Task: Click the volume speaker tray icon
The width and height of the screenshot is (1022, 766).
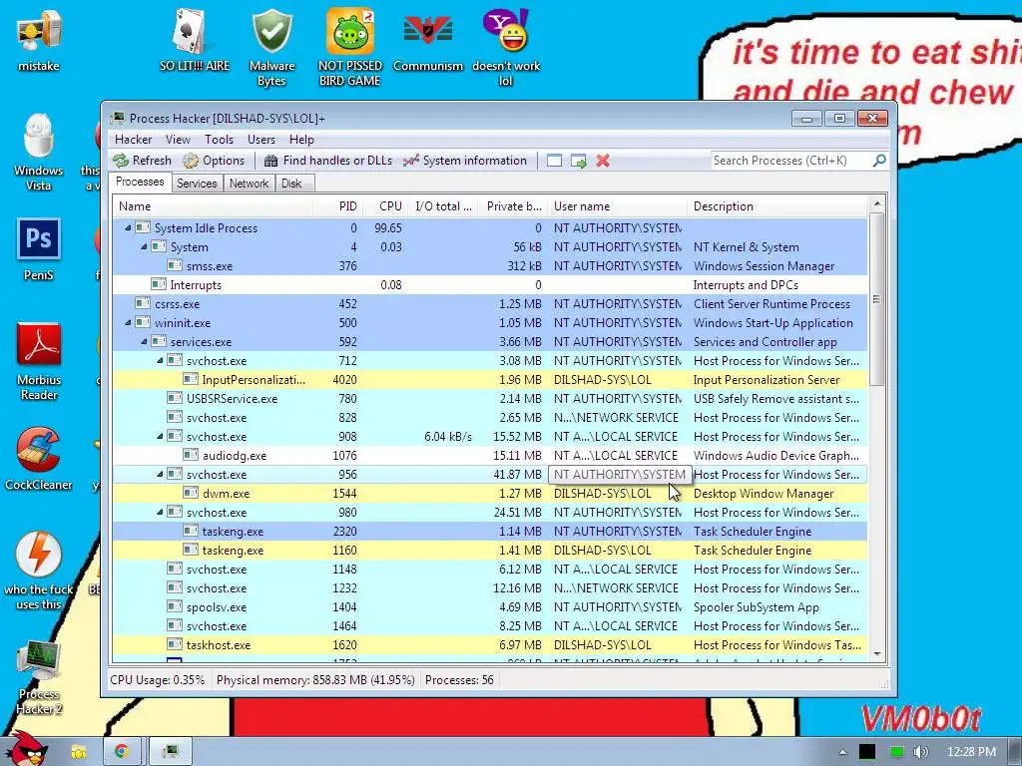Action: (921, 752)
